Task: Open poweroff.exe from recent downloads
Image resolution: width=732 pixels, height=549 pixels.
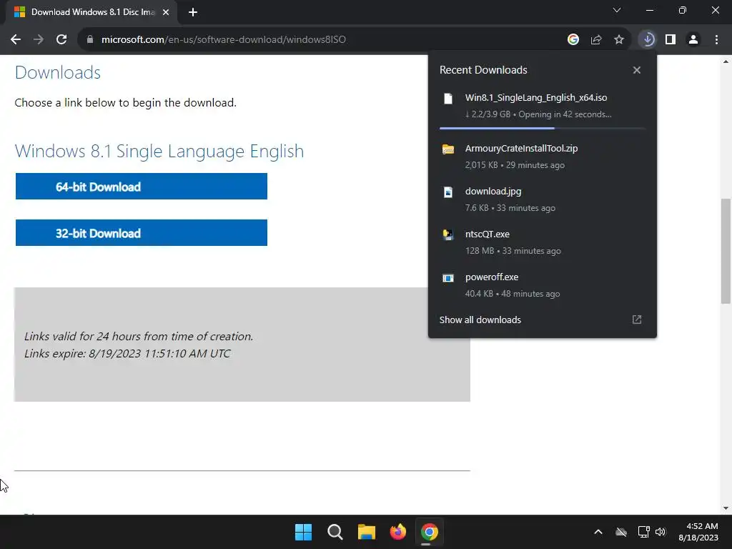Action: pyautogui.click(x=542, y=285)
